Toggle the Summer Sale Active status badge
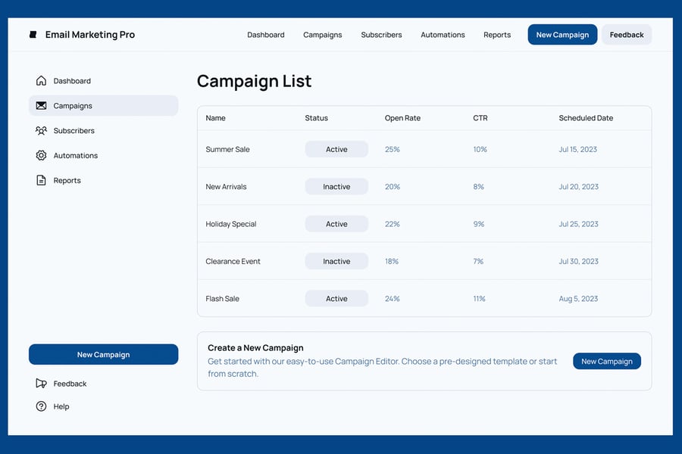 (x=336, y=150)
